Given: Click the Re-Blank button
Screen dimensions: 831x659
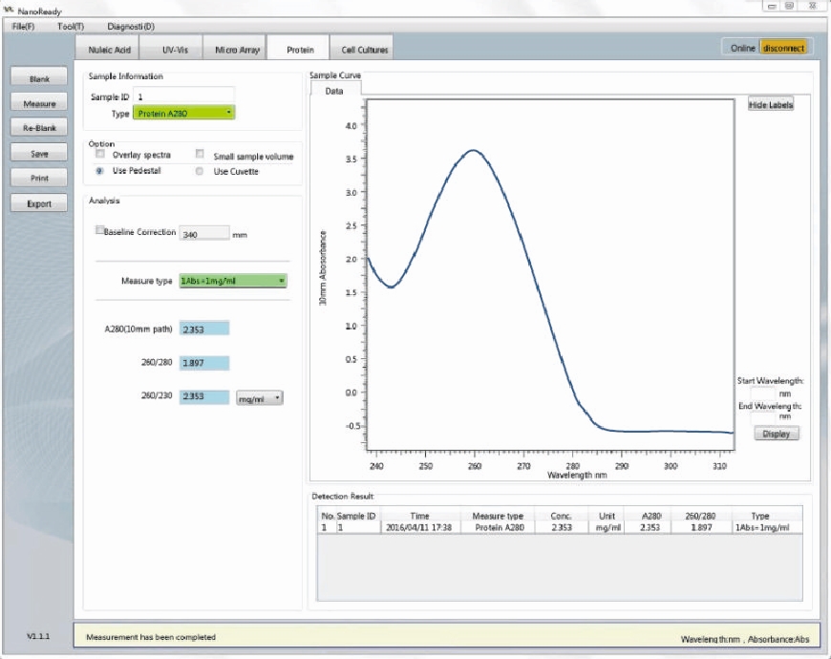Looking at the screenshot, I should coord(39,128).
